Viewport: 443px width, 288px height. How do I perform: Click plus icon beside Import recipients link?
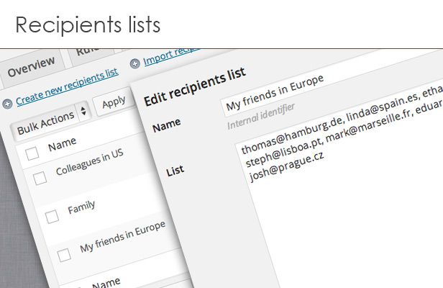135,63
